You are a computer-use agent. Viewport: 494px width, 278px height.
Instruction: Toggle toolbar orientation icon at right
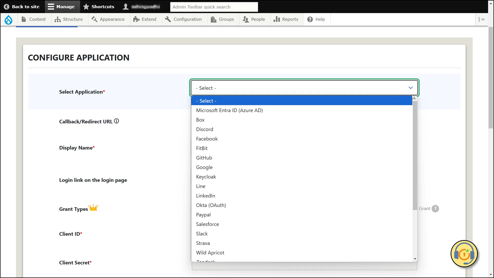point(482,19)
